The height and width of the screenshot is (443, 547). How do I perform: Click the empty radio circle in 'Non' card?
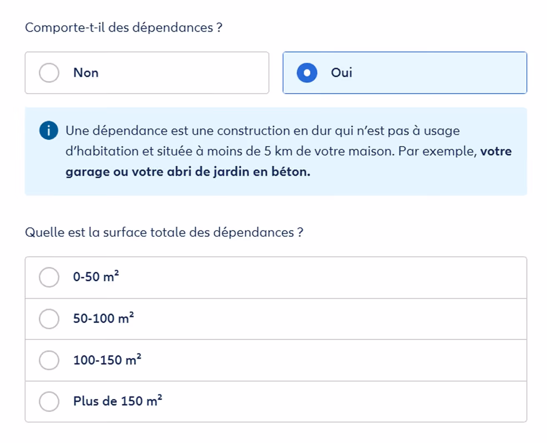point(49,73)
